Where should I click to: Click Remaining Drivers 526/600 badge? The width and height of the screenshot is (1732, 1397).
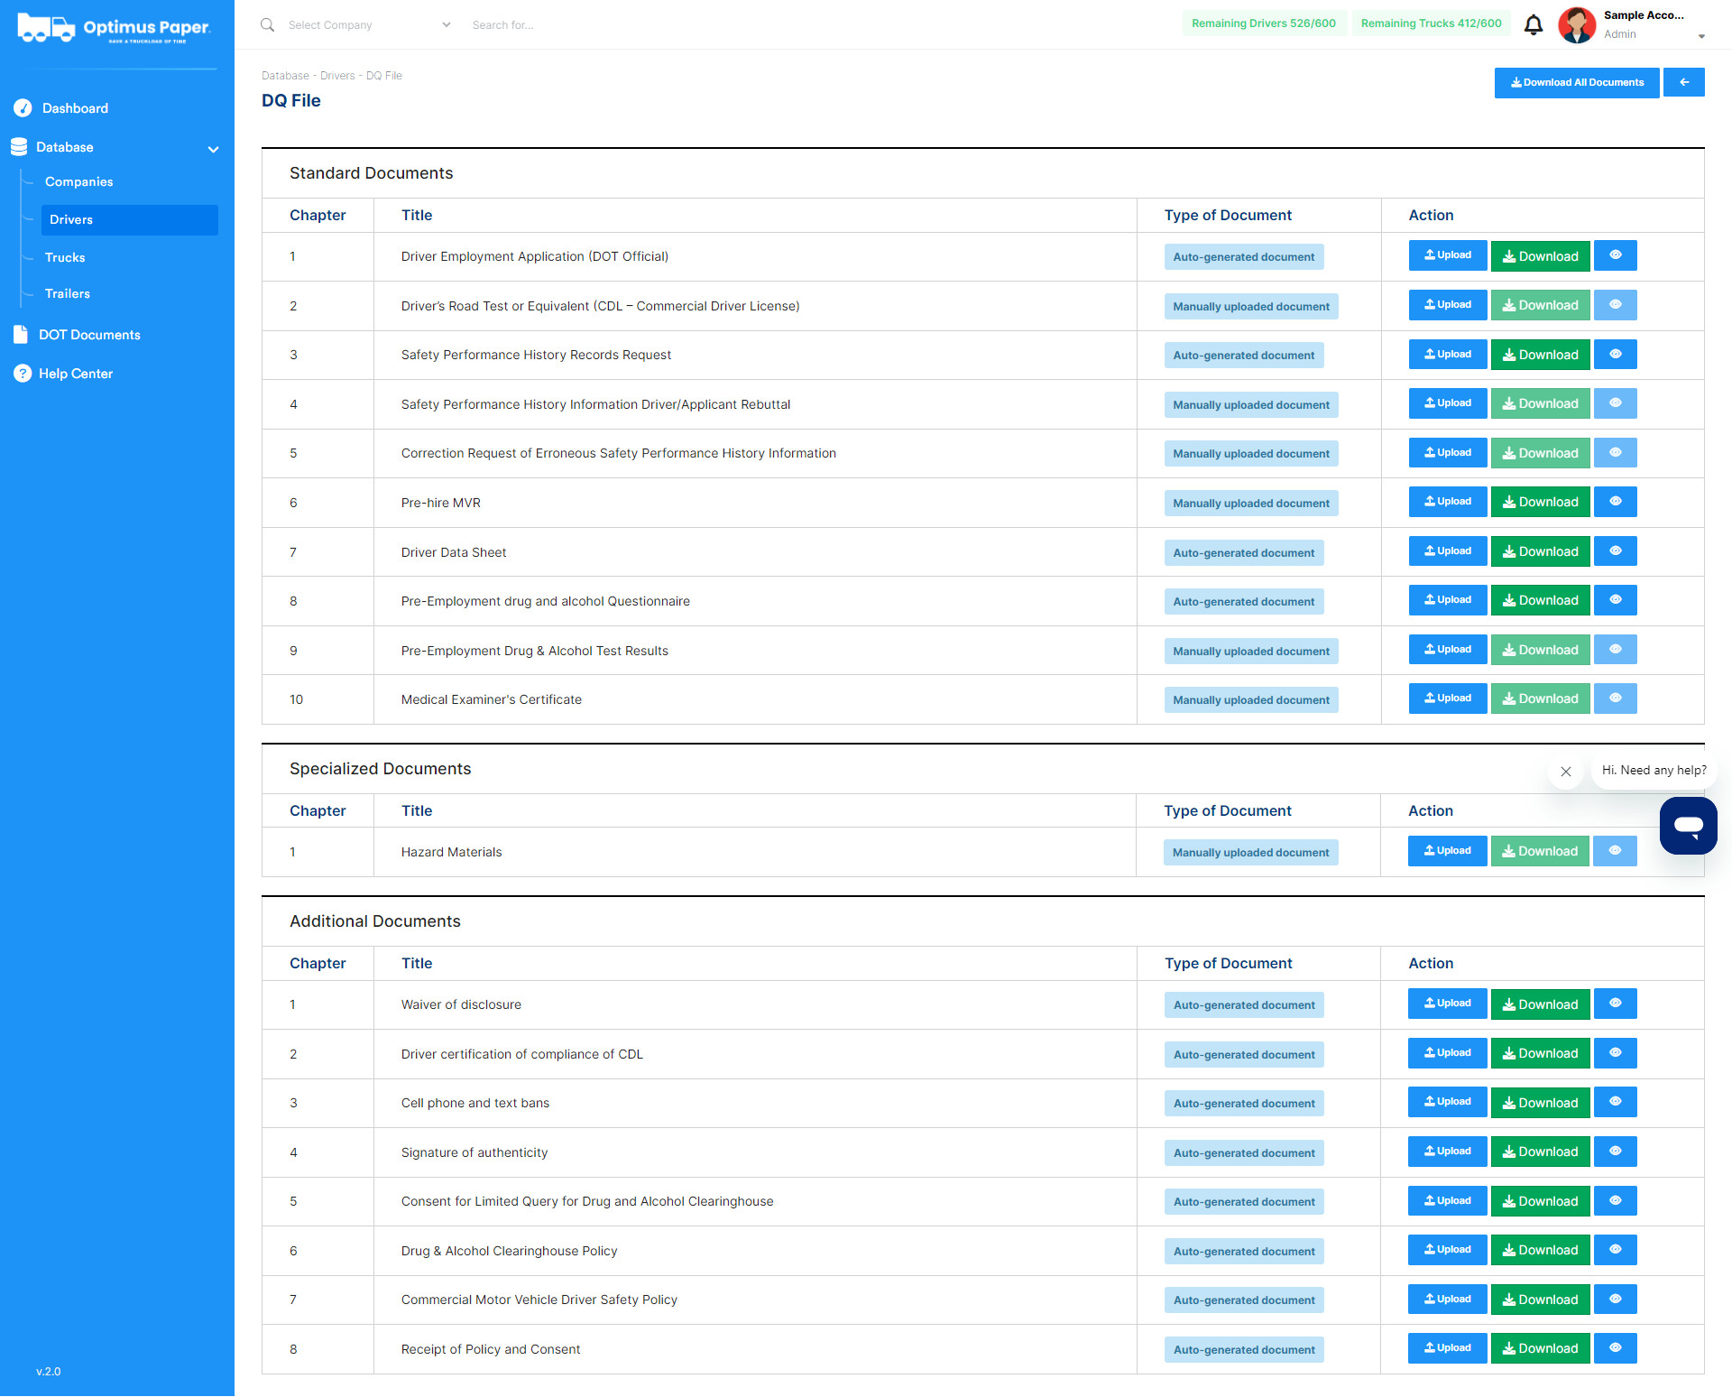pos(1264,23)
